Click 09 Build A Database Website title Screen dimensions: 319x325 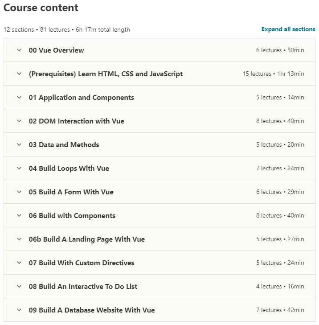[92, 310]
